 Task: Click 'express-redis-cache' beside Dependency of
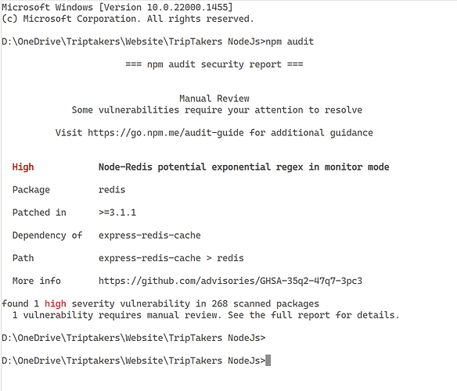click(149, 235)
